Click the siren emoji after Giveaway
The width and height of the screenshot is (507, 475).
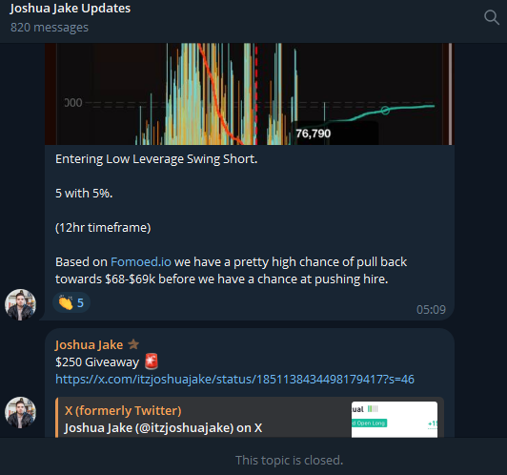(x=152, y=361)
